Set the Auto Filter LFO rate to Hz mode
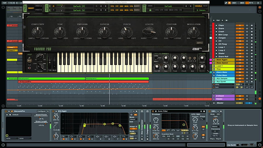 [x=203, y=127]
